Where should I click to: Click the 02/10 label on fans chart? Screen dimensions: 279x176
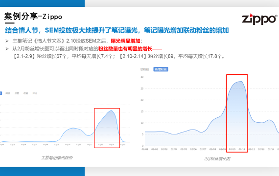coord(232,149)
